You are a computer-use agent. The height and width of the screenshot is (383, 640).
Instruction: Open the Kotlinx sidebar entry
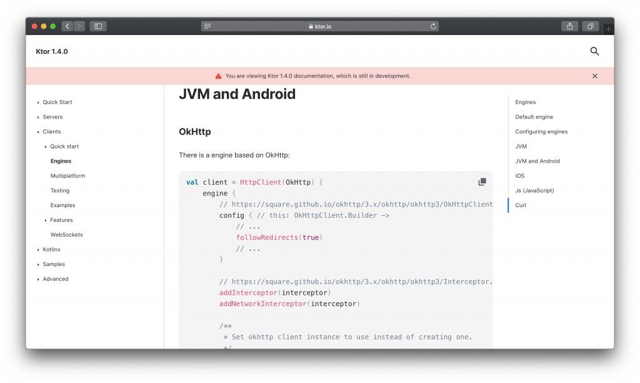(x=51, y=249)
